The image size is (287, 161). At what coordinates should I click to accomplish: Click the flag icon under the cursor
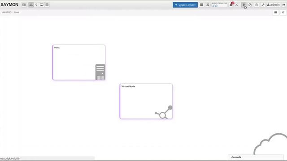[244, 5]
